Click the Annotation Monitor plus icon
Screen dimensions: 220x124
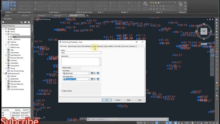[198, 123]
